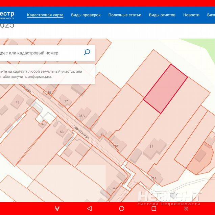The width and height of the screenshot is (215, 215).
Task: Select building 49 near bottom of map
Action: coord(115,188)
